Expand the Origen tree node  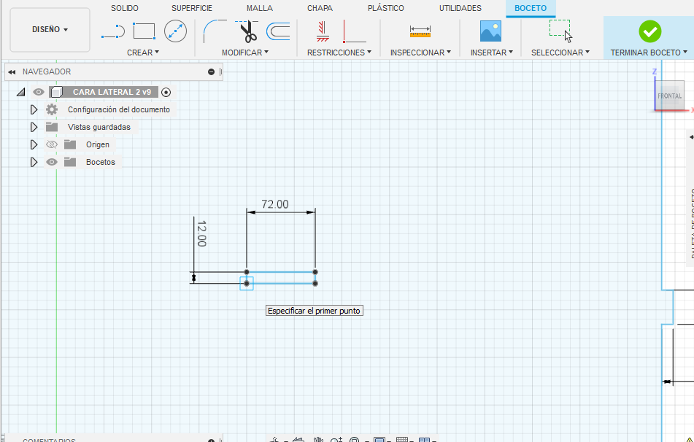tap(34, 144)
